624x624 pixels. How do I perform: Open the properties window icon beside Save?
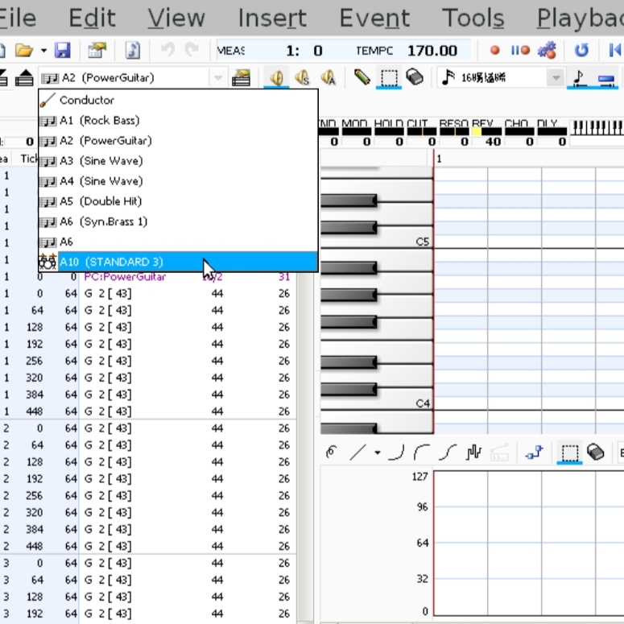click(97, 51)
